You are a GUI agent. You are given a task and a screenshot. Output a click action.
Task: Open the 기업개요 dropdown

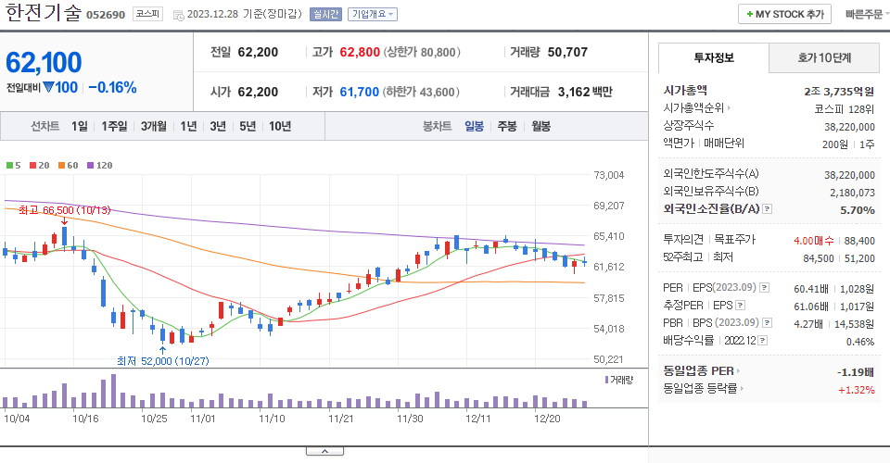click(x=373, y=14)
